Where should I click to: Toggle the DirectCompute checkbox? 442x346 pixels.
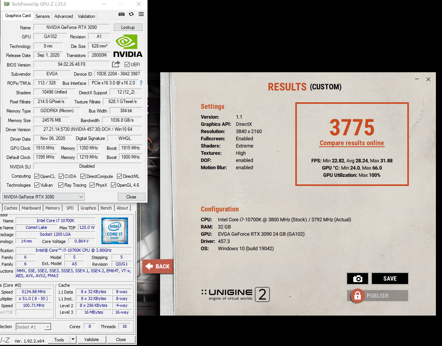(x=83, y=176)
